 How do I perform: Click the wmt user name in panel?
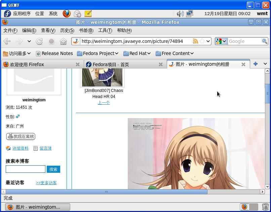(x=262, y=14)
